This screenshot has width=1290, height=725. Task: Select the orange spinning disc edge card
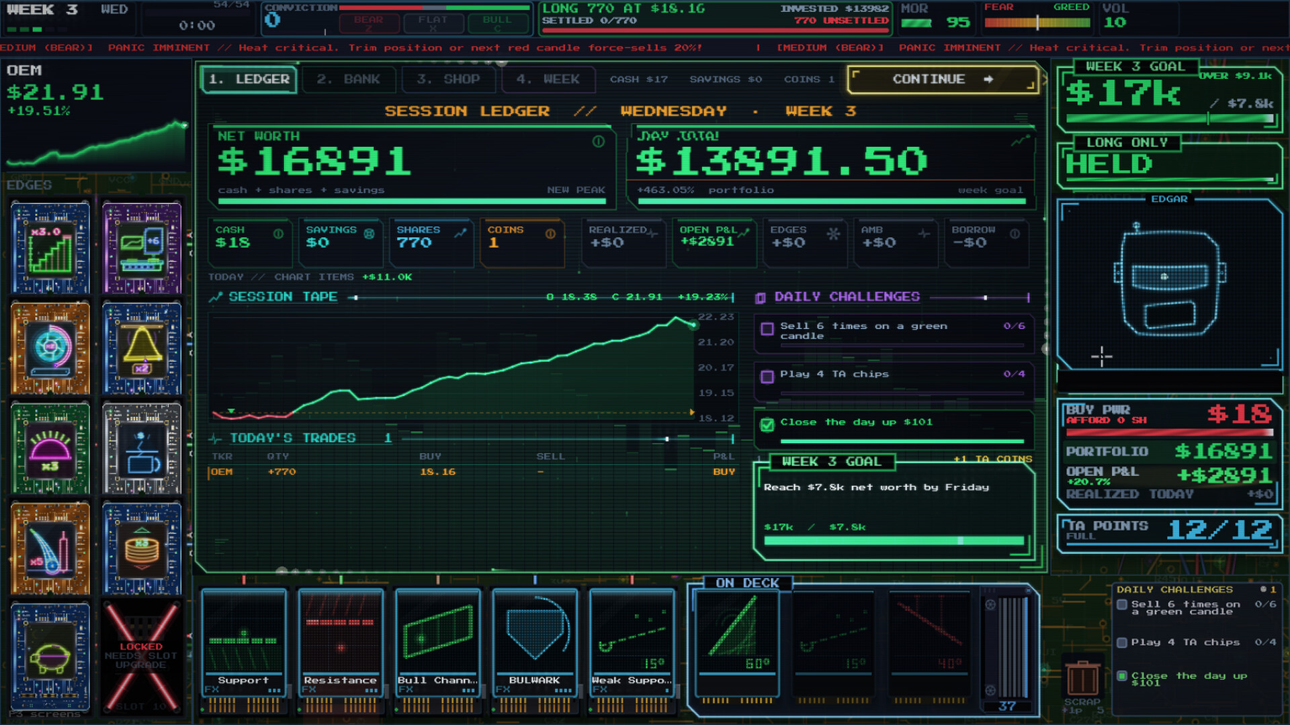[x=50, y=348]
